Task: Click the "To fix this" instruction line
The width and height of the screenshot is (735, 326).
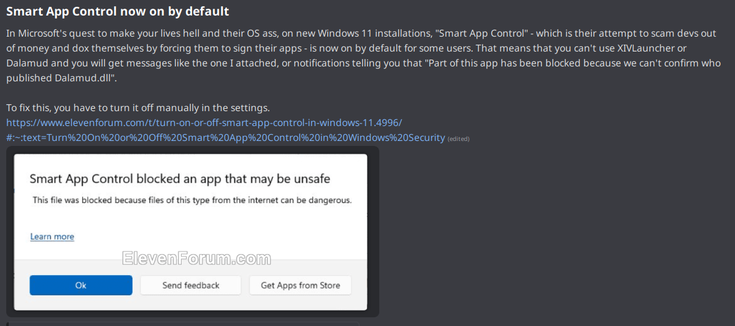Action: [138, 107]
